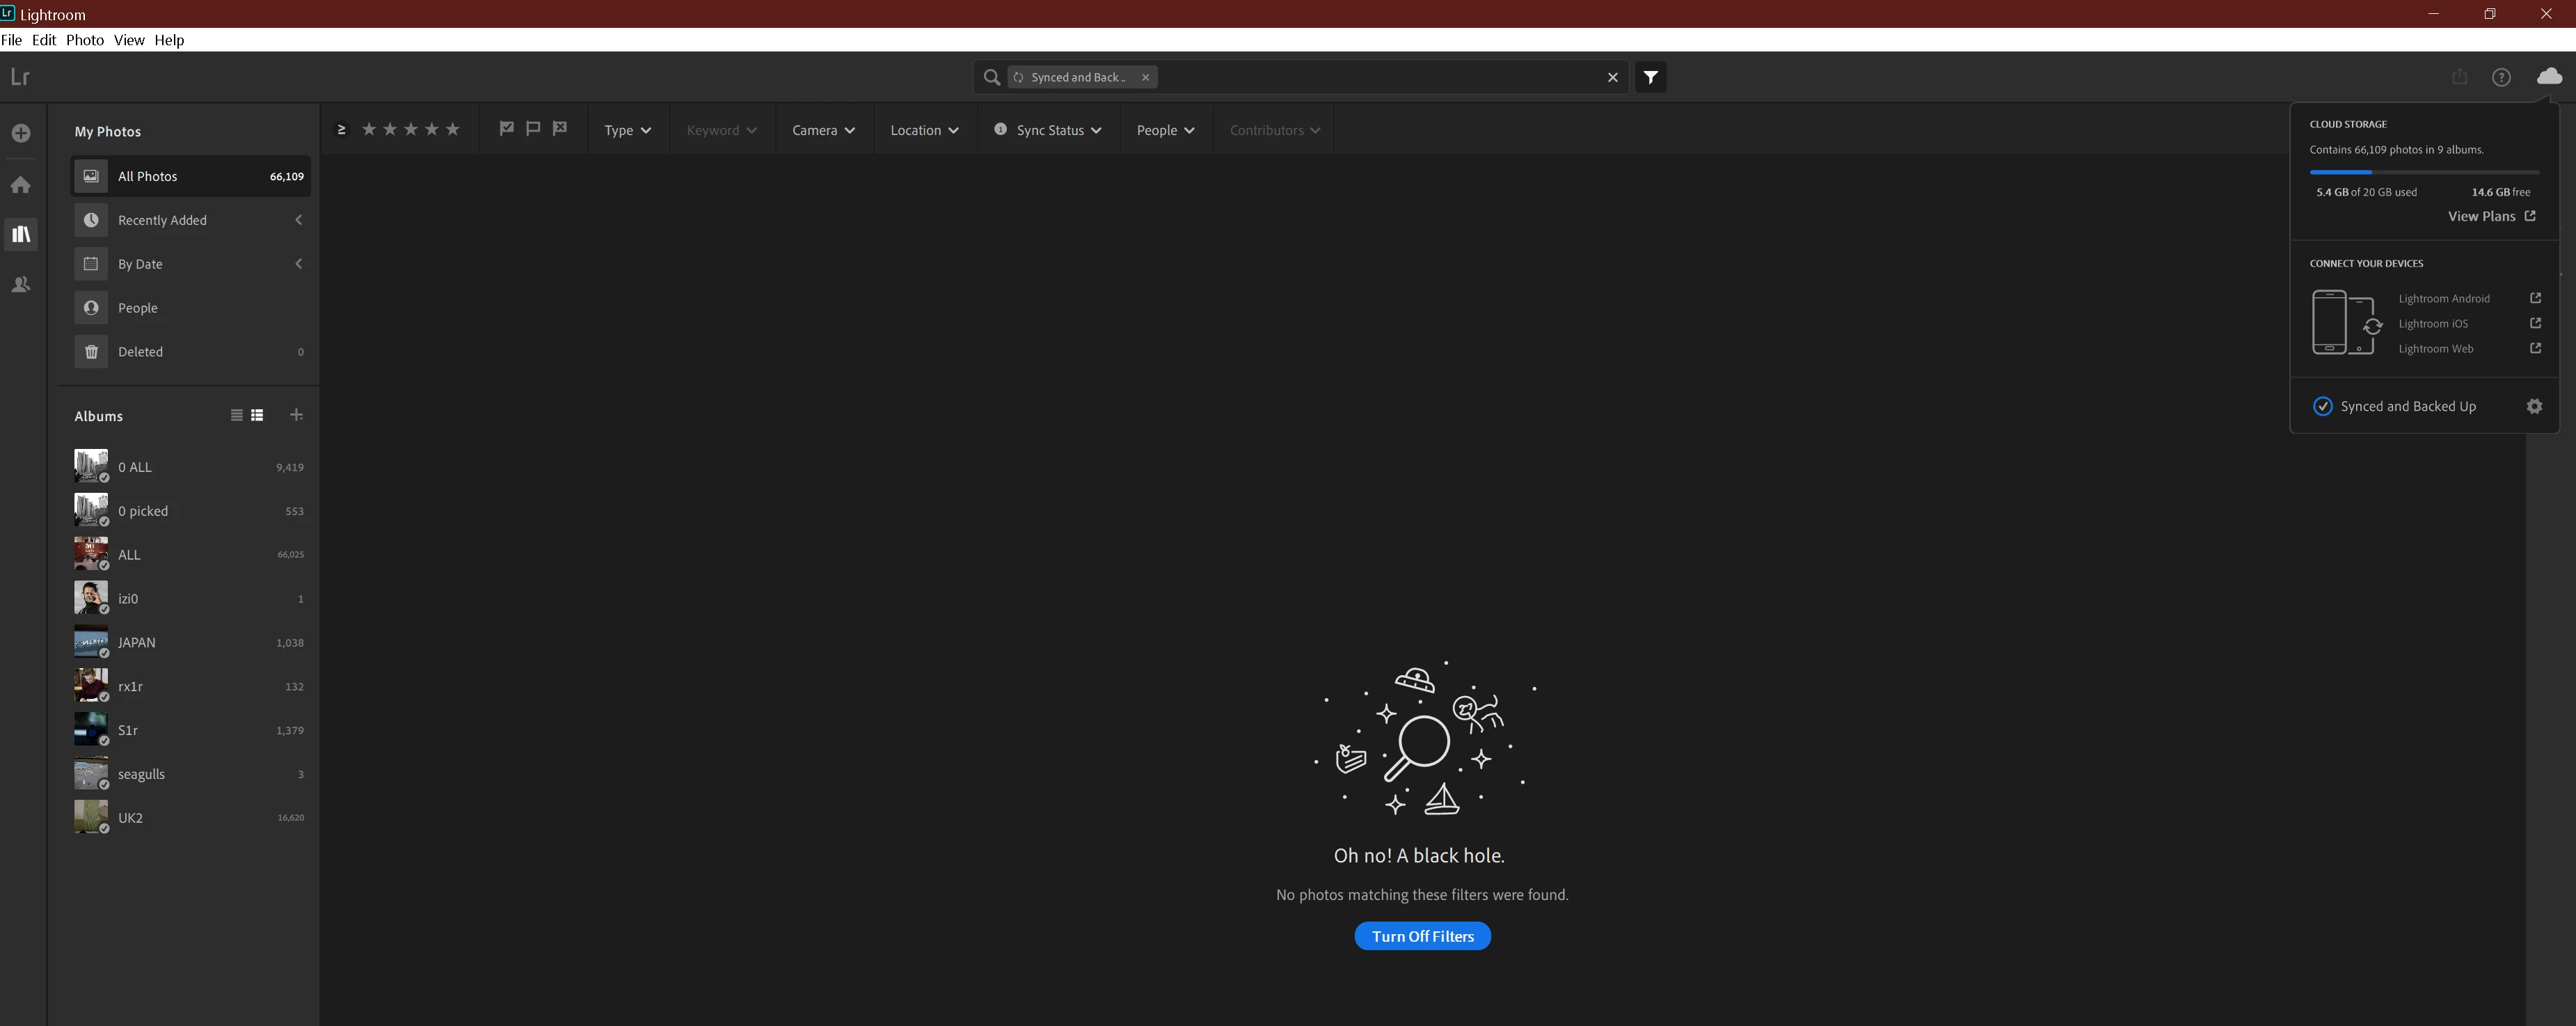The height and width of the screenshot is (1026, 2576).
Task: Create new album with plus icon
Action: (x=296, y=415)
